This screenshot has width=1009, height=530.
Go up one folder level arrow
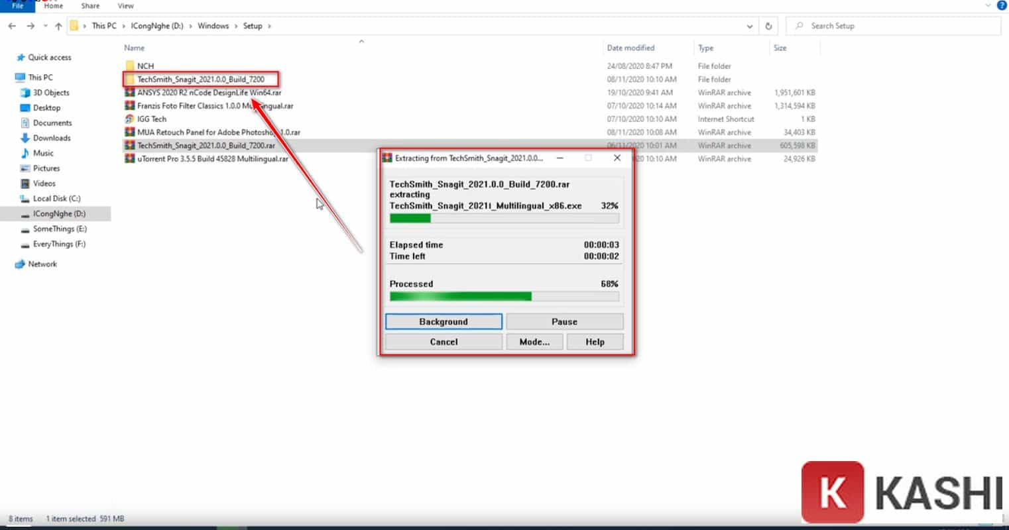pyautogui.click(x=58, y=26)
